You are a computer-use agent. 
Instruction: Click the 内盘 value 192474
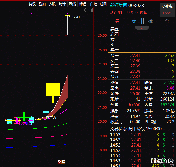(x=167, y=105)
